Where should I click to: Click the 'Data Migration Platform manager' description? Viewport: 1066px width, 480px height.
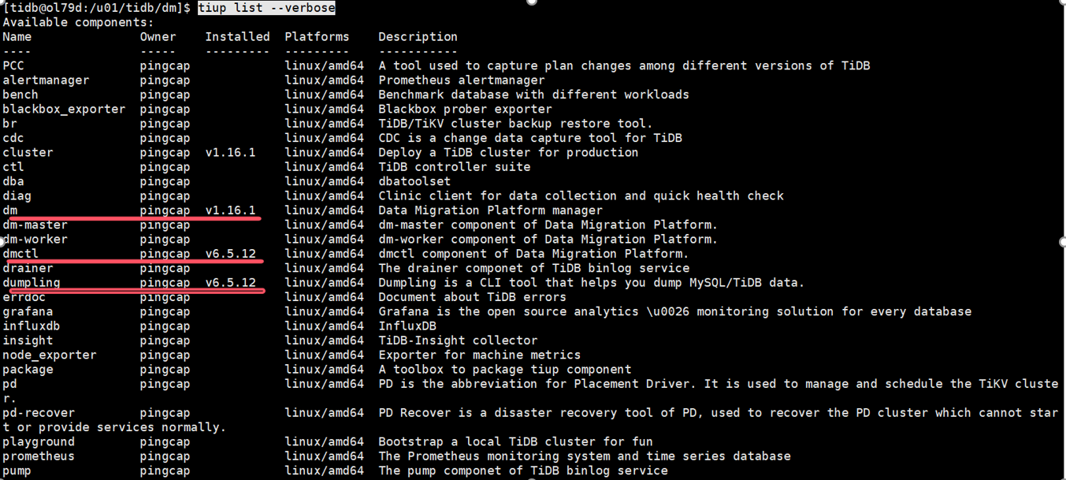(490, 210)
